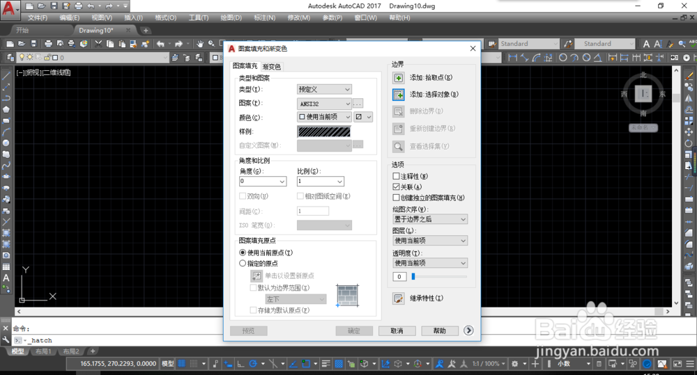The height and width of the screenshot is (375, 697).
Task: Click annotation scale 1:1 / 100% in status bar
Action: (489, 363)
